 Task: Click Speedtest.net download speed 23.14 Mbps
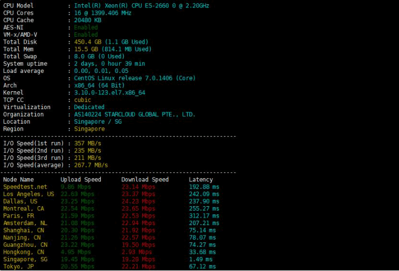click(x=138, y=187)
